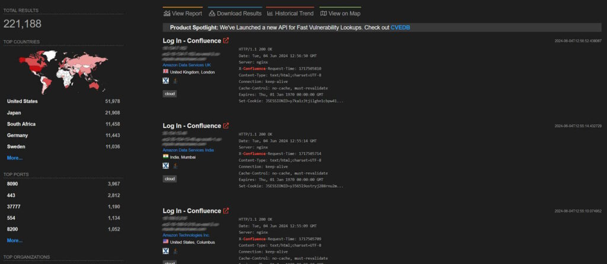This screenshot has width=607, height=264.
Task: Click the total results count 221,188
Action: click(x=23, y=24)
